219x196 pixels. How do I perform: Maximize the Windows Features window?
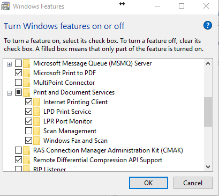(x=182, y=6)
